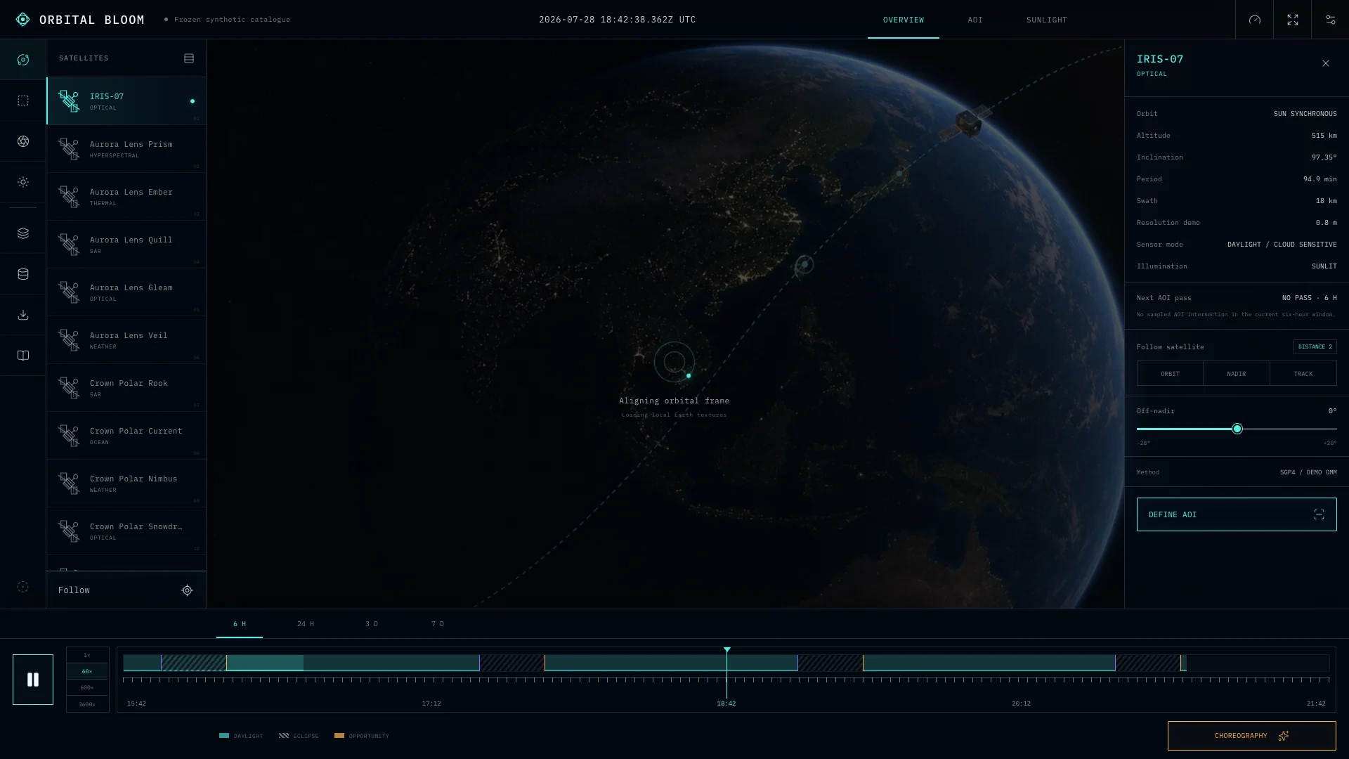The width and height of the screenshot is (1349, 759).
Task: Select Crown Polar Snowdr… in satellite list
Action: (x=126, y=531)
